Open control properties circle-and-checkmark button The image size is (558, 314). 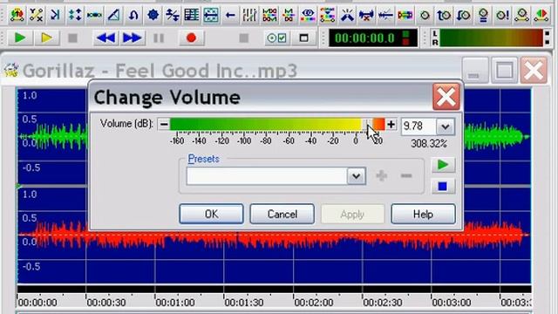(276, 38)
